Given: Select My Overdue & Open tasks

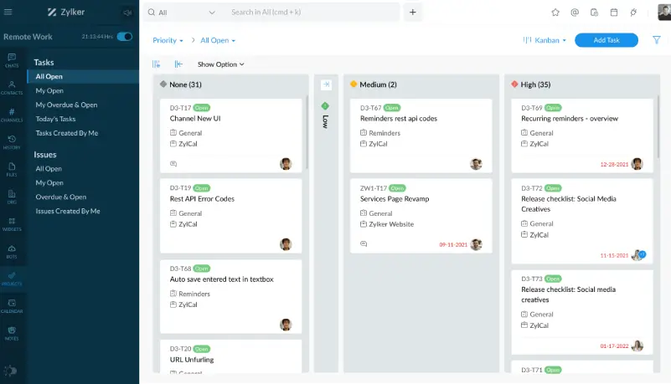Looking at the screenshot, I should [x=66, y=105].
